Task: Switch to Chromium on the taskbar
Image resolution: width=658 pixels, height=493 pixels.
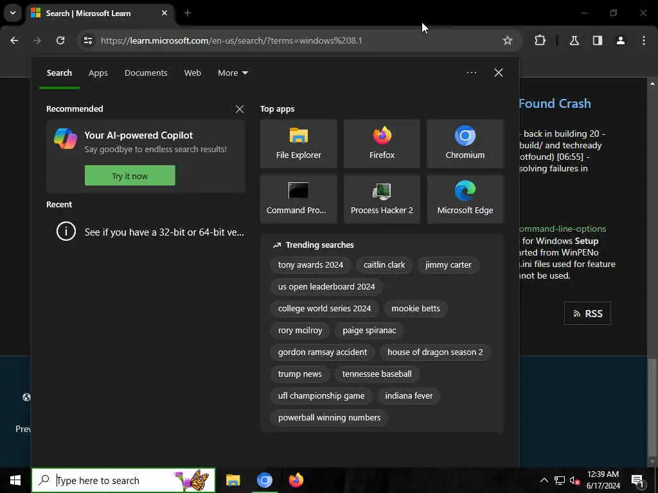Action: pyautogui.click(x=264, y=480)
